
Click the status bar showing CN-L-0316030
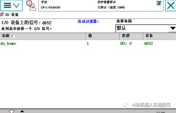click(101, 5)
